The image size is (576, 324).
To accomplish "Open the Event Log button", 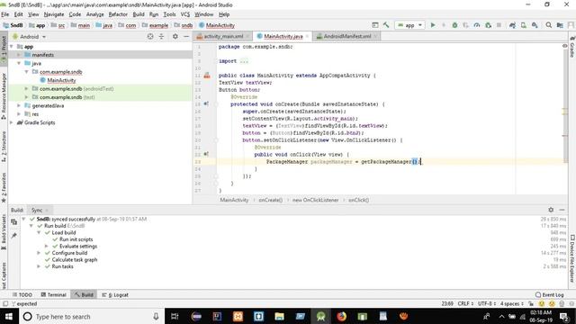I will pyautogui.click(x=549, y=294).
